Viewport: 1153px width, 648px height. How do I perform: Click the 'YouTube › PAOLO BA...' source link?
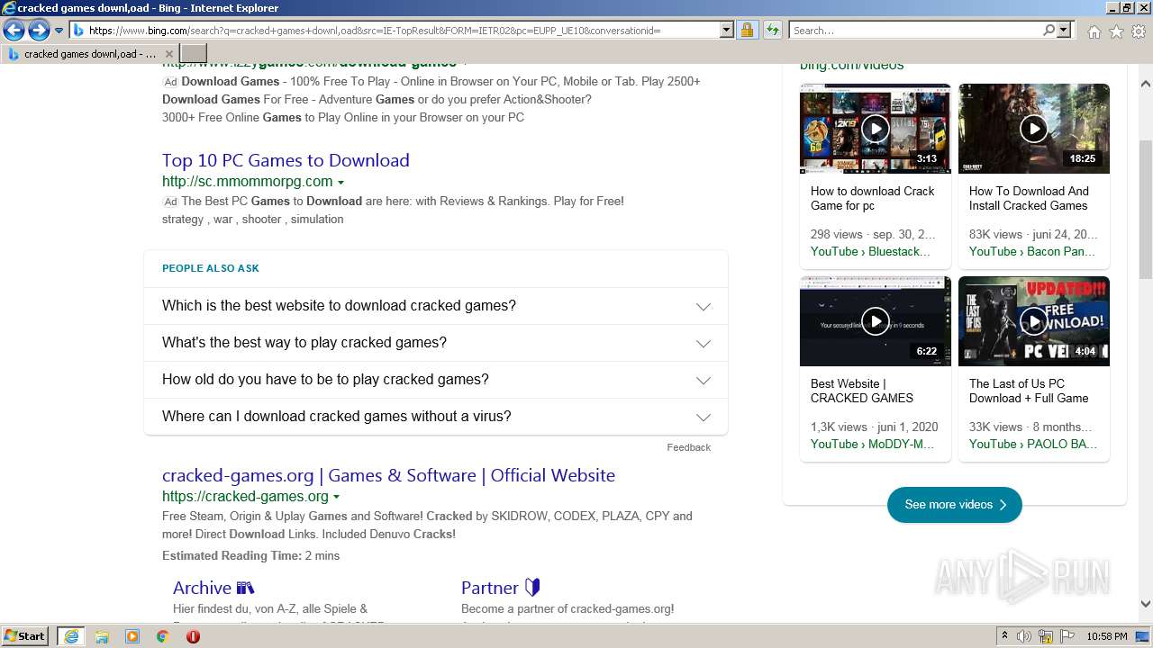coord(1033,445)
